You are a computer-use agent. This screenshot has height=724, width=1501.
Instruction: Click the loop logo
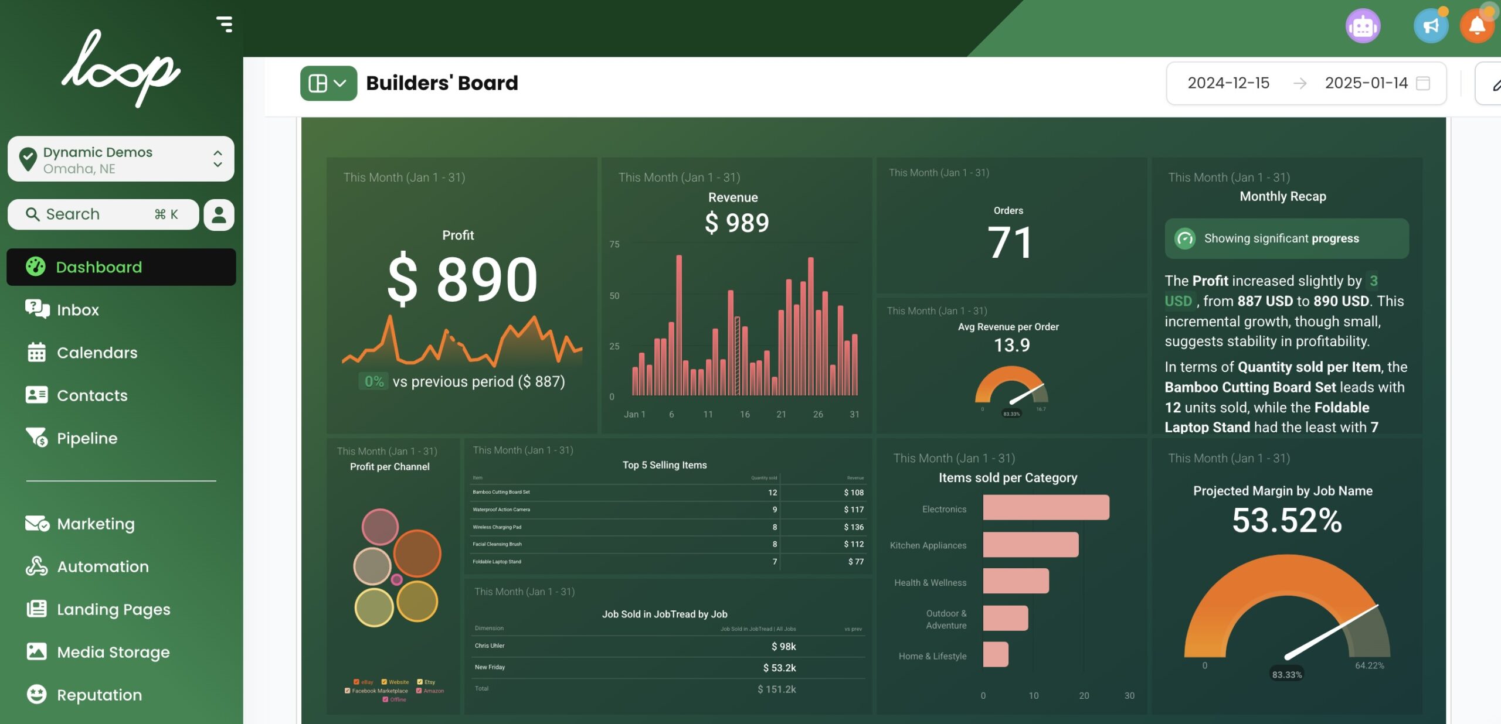coord(121,68)
